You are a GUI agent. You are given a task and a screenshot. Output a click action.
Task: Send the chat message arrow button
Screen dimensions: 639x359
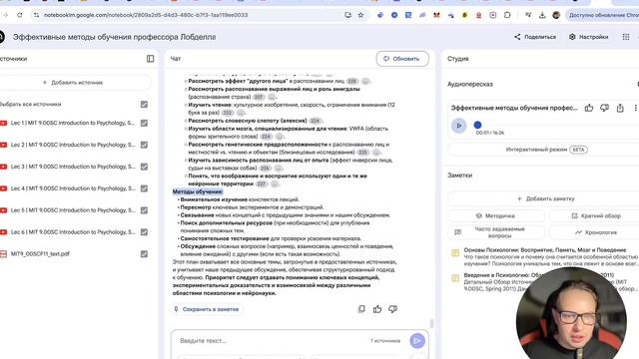point(417,341)
